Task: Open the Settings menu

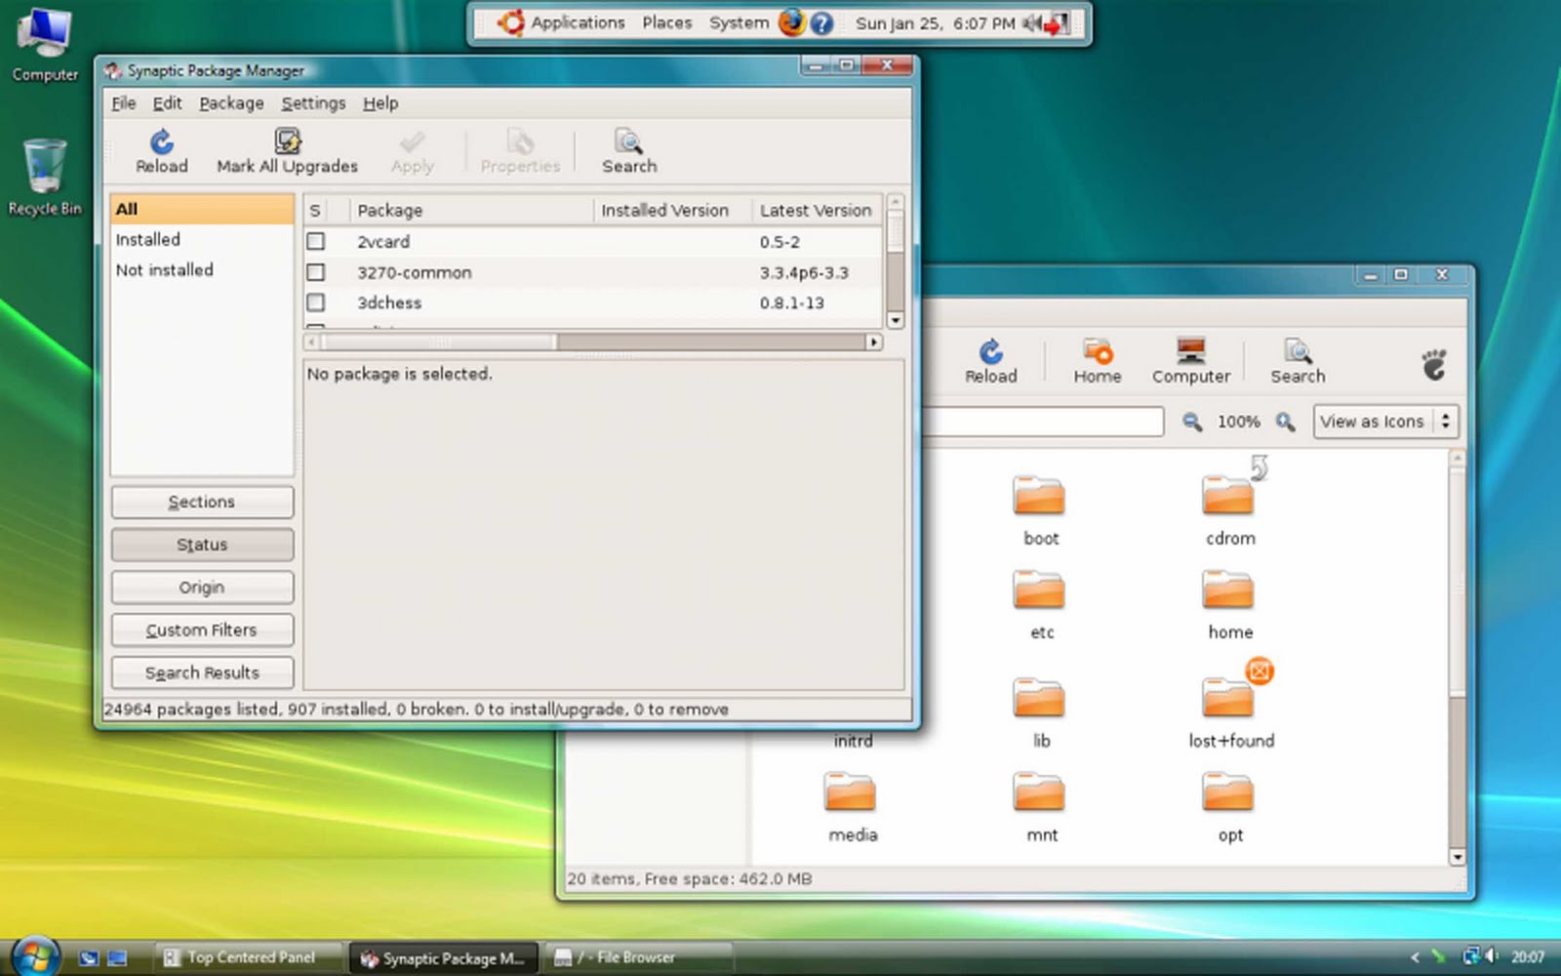Action: click(313, 102)
